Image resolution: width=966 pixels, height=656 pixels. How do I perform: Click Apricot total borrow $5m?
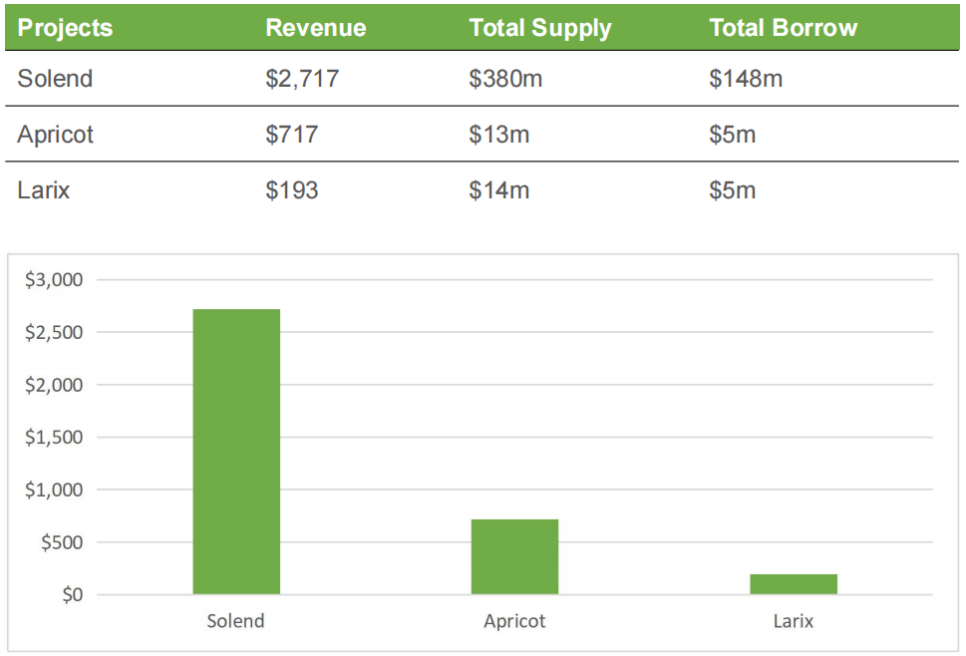[x=732, y=135]
